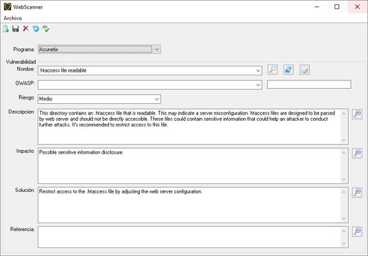Viewport: 368px width, 256px height.
Task: Click the magnifier button next to Impacto
Action: pos(357,153)
